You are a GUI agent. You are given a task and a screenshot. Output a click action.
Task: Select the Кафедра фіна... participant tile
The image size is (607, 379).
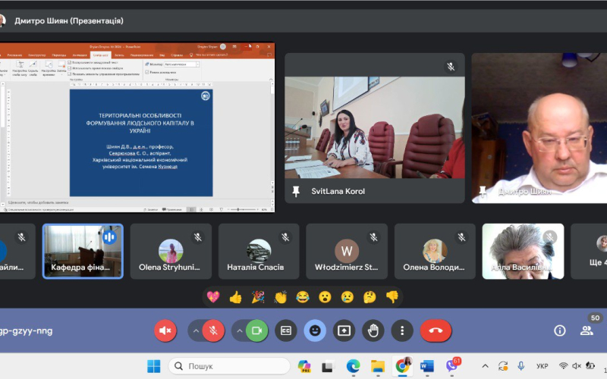pyautogui.click(x=83, y=252)
